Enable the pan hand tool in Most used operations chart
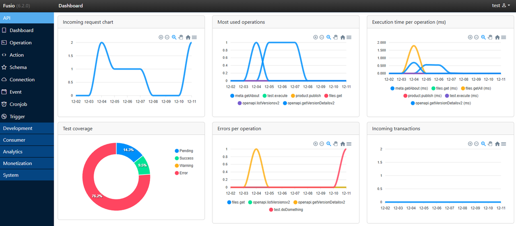The image size is (516, 226). pos(335,37)
